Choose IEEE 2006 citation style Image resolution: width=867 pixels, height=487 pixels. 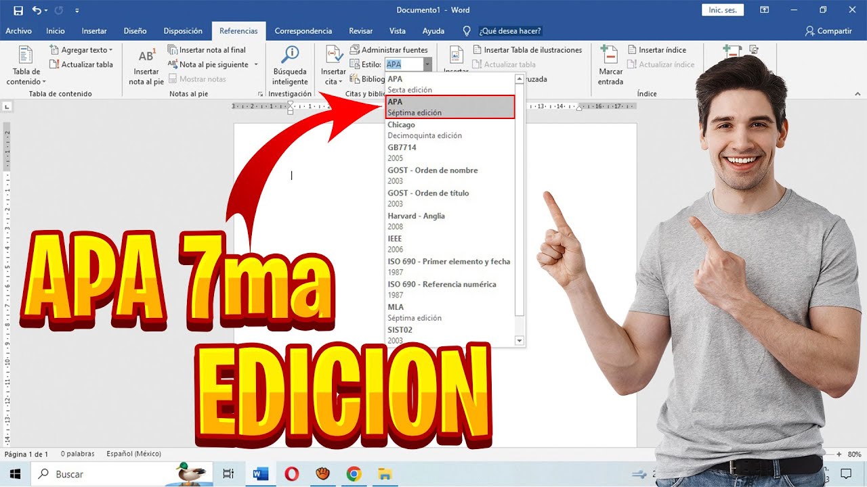coord(450,244)
